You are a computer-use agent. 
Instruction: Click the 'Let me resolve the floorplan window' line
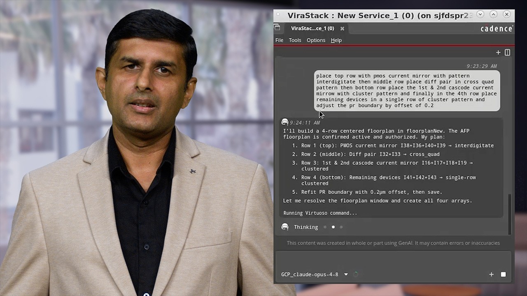[x=378, y=201]
